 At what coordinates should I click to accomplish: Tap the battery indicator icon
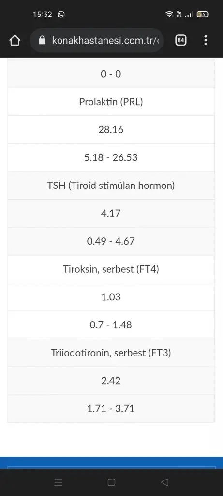(202, 14)
